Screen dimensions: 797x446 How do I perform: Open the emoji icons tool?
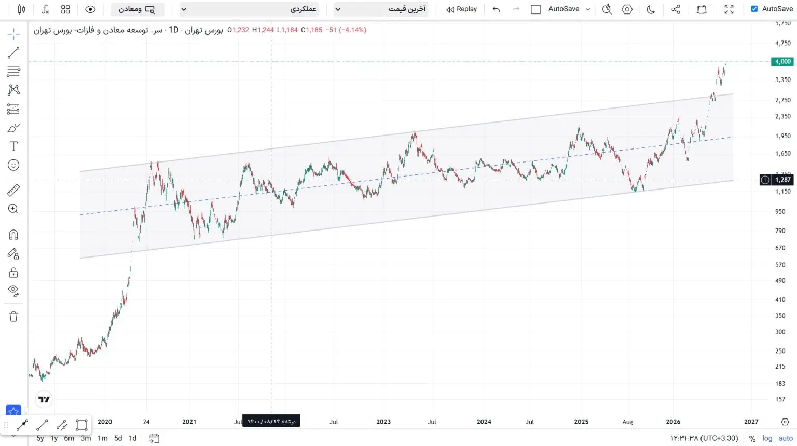click(13, 165)
